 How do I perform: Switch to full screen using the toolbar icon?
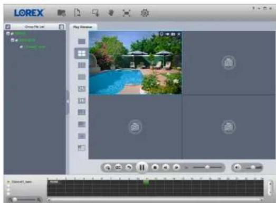coord(126,13)
